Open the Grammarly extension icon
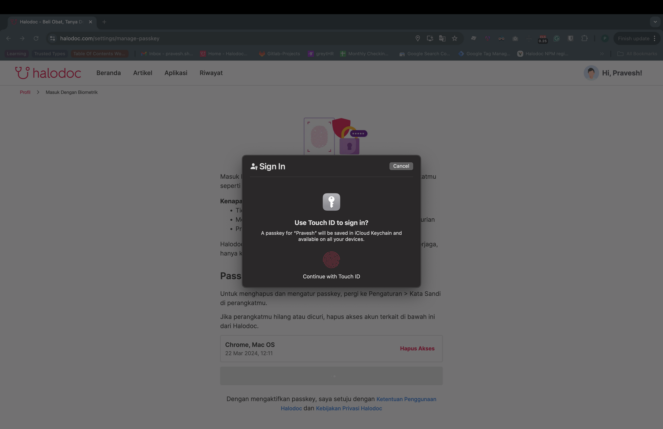 click(557, 38)
